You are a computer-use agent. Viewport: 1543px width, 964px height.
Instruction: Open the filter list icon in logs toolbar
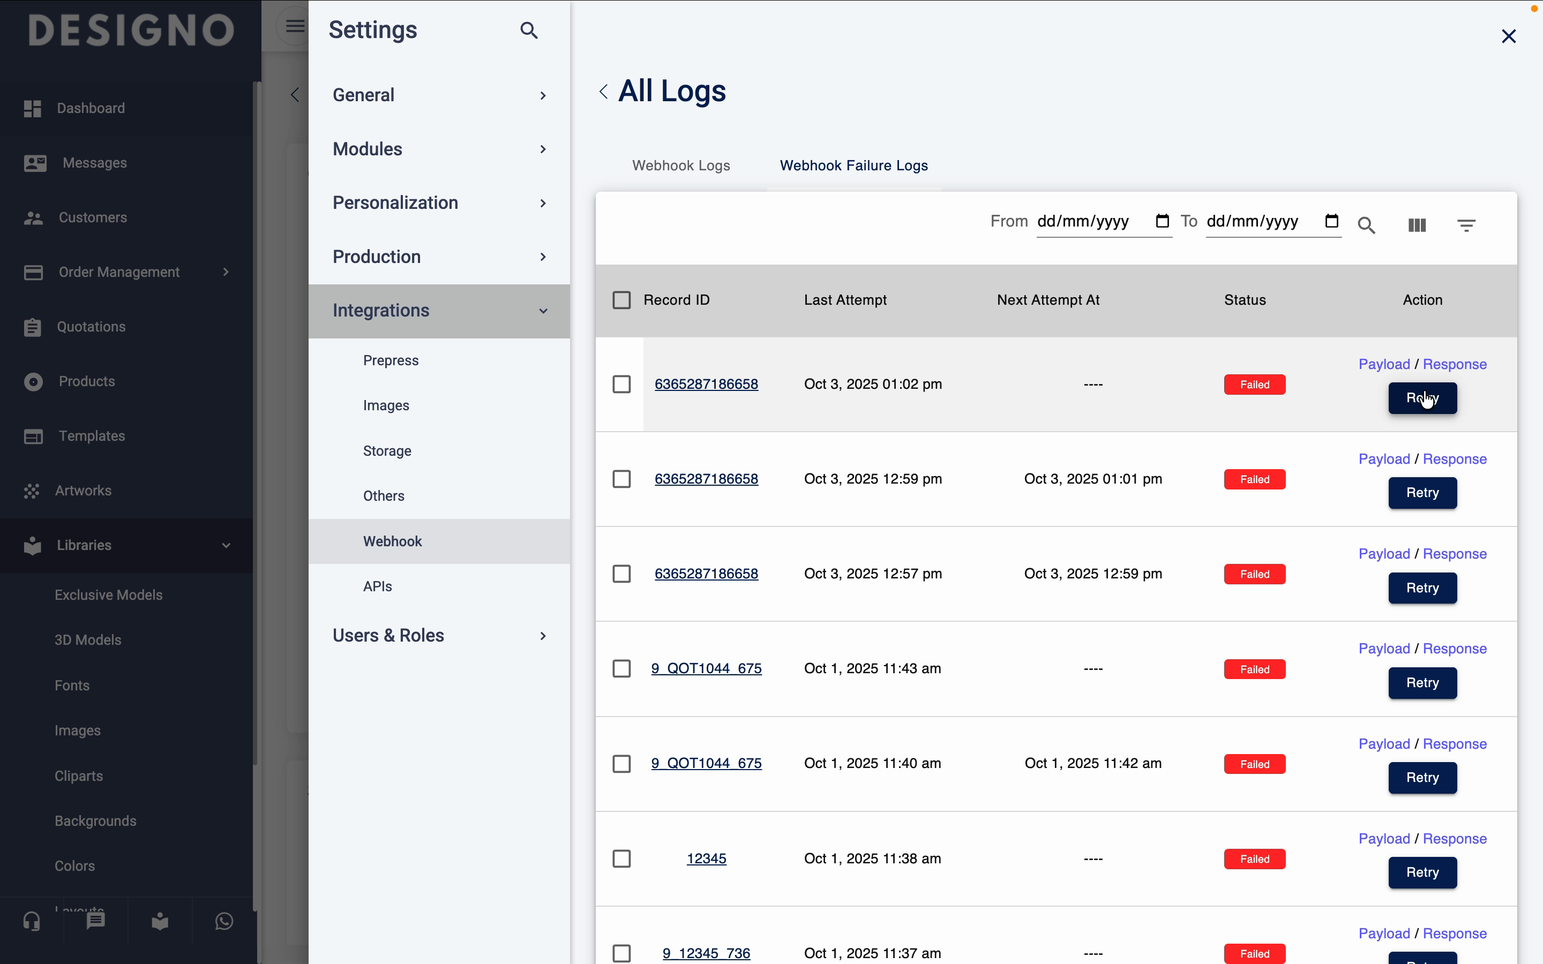pos(1466,225)
